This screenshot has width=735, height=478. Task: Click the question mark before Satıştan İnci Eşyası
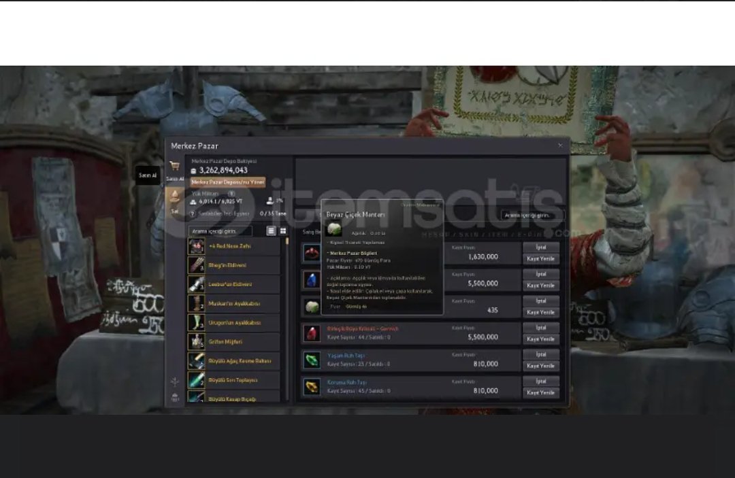coord(193,214)
